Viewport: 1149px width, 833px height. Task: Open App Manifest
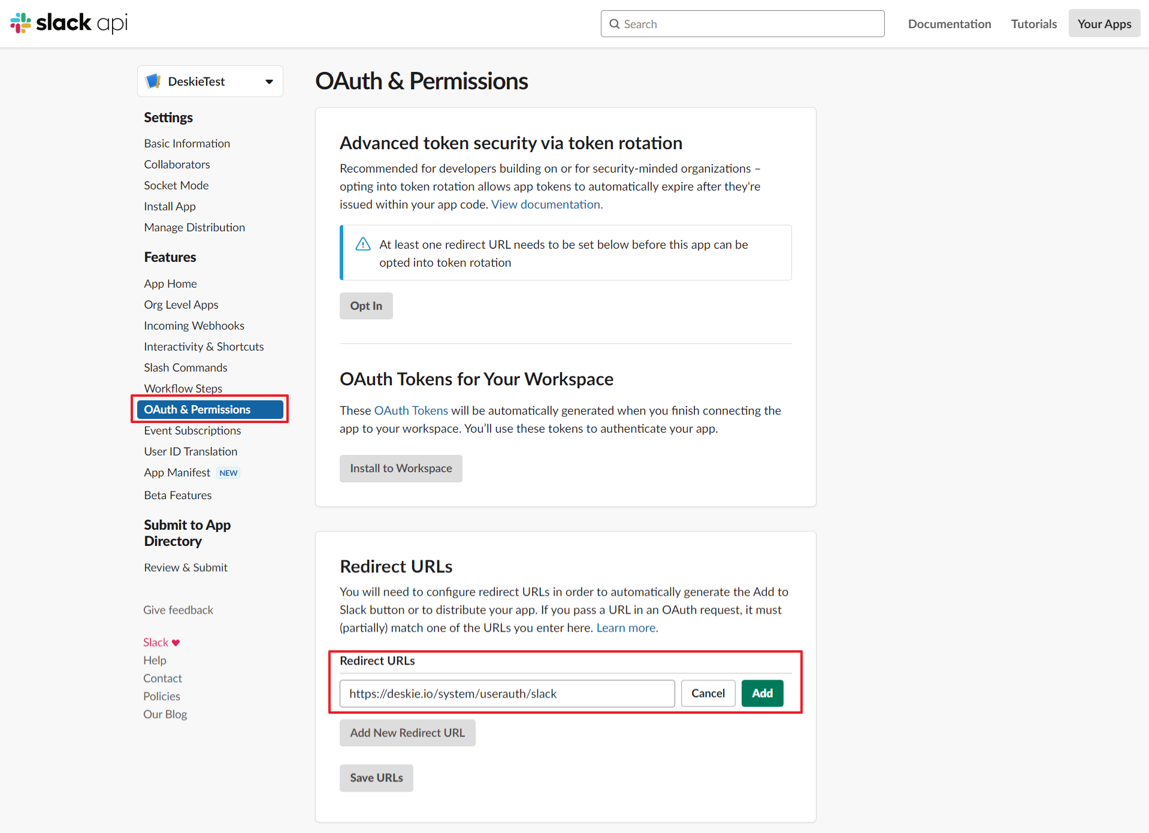(177, 472)
